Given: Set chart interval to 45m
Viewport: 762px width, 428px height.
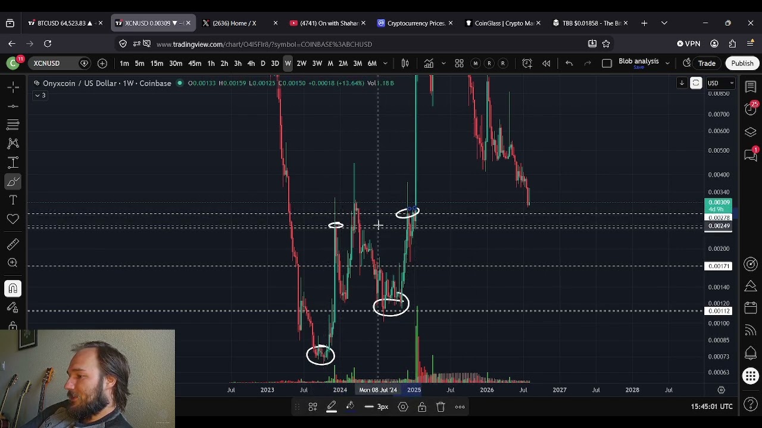Looking at the screenshot, I should (x=195, y=64).
